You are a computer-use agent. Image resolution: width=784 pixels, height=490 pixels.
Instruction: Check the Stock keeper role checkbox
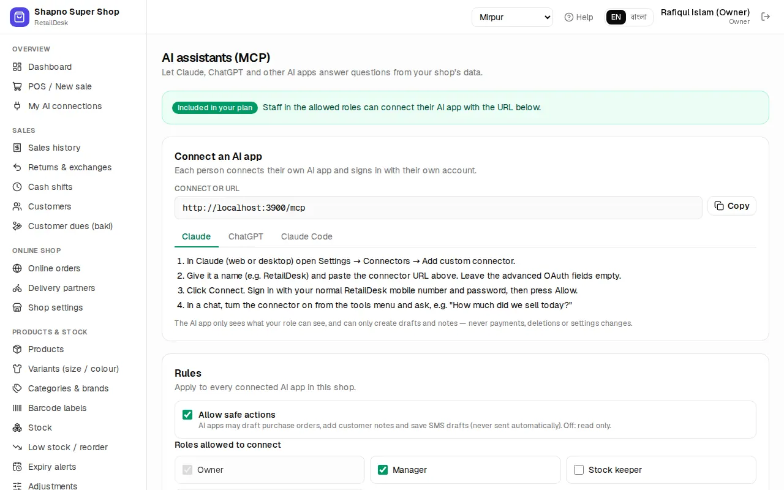coord(579,470)
